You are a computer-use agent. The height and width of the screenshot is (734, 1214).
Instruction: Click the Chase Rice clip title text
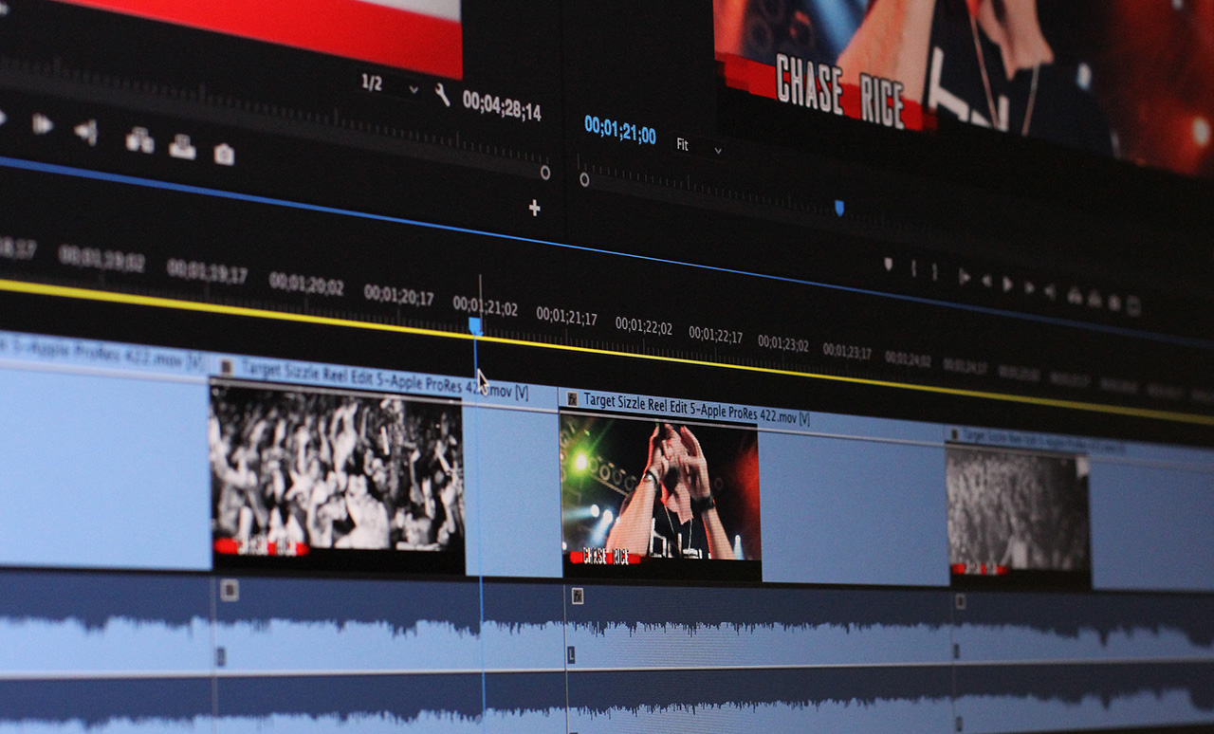click(x=696, y=409)
